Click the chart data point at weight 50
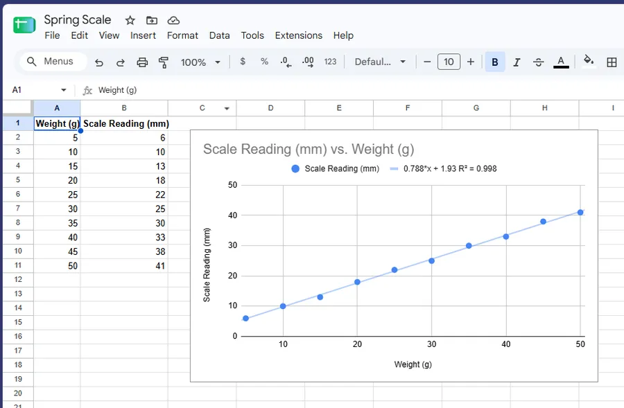 [x=580, y=213]
